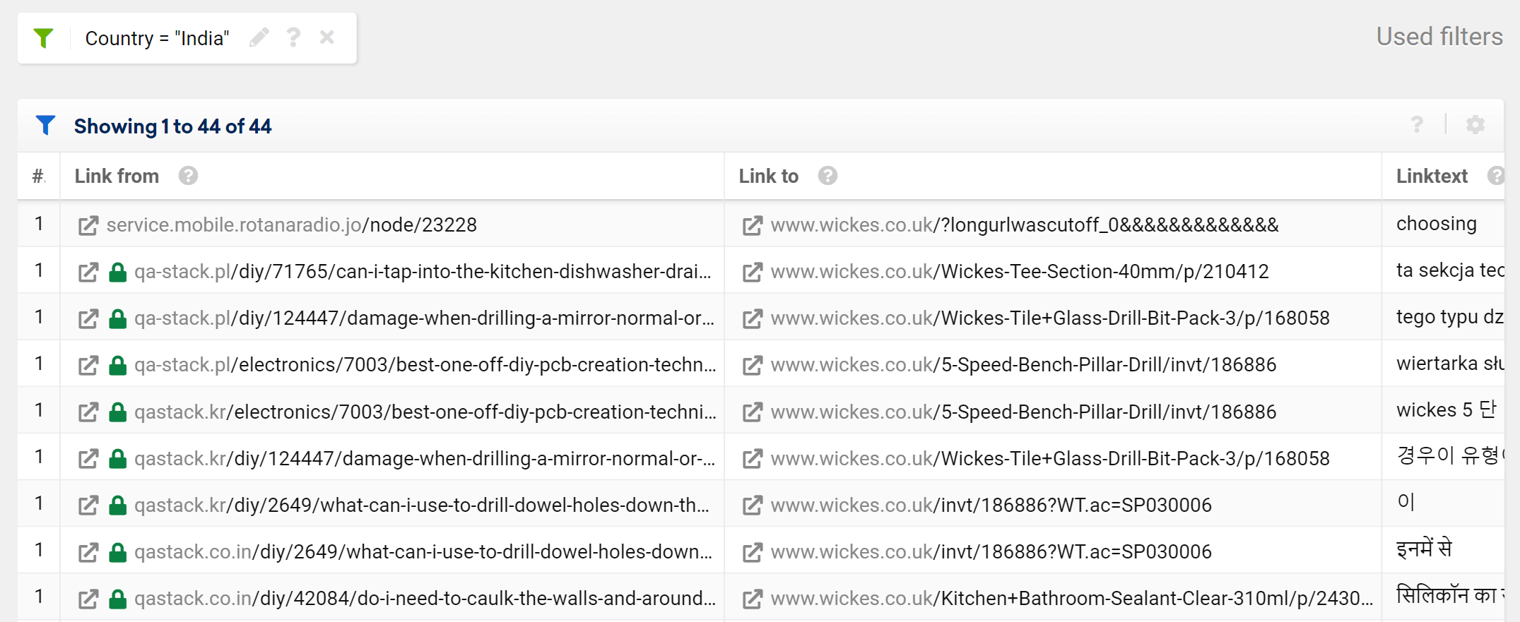
Task: Click lock icon on qastack.co.in diy/42084 row
Action: click(x=117, y=599)
